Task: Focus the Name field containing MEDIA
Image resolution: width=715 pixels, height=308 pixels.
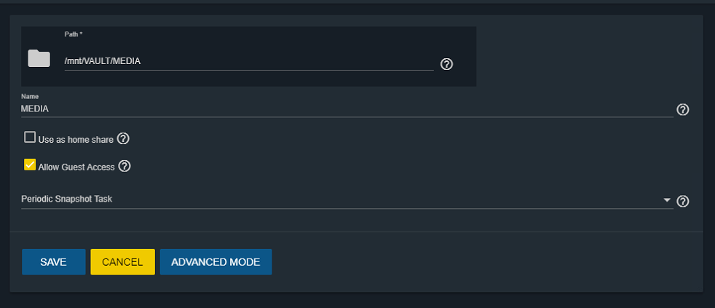Action: pos(347,109)
